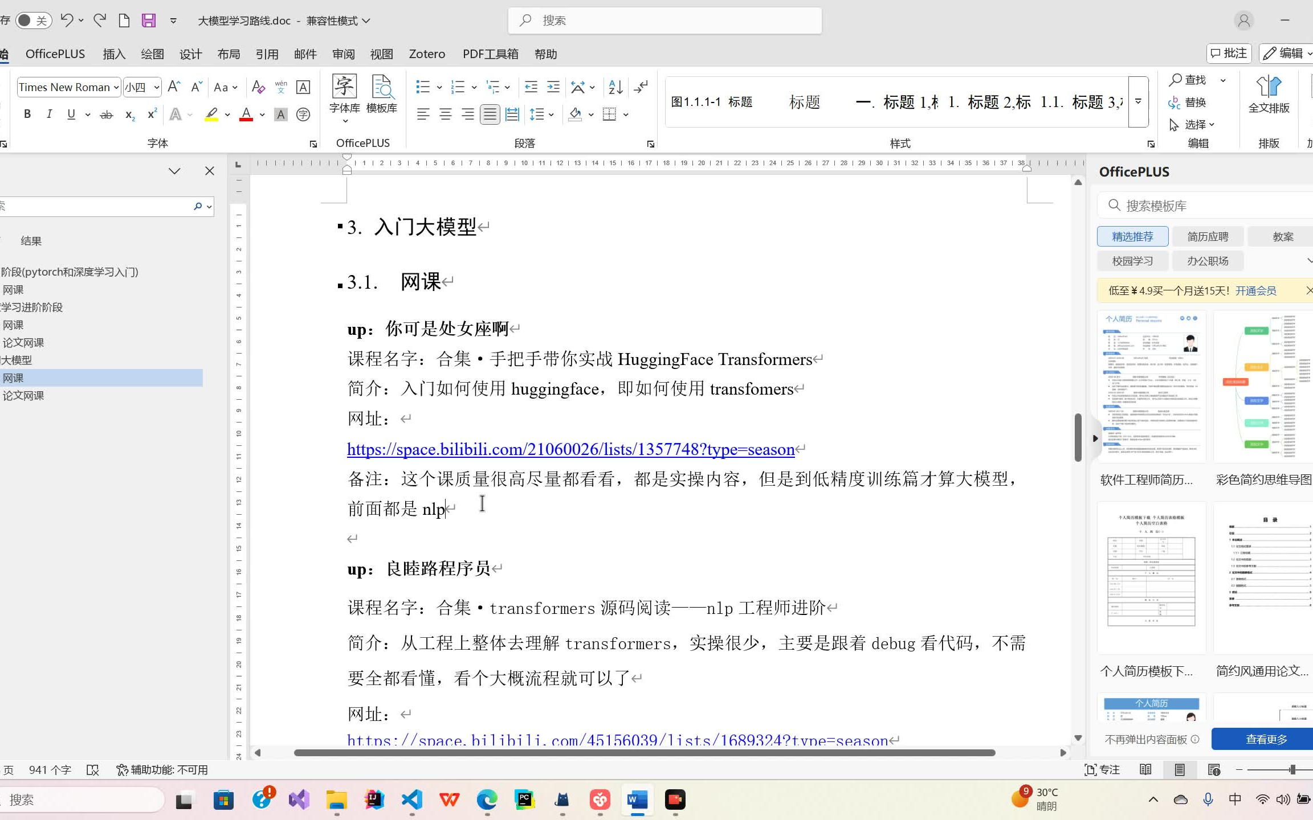Center the paragraph text

tap(446, 114)
